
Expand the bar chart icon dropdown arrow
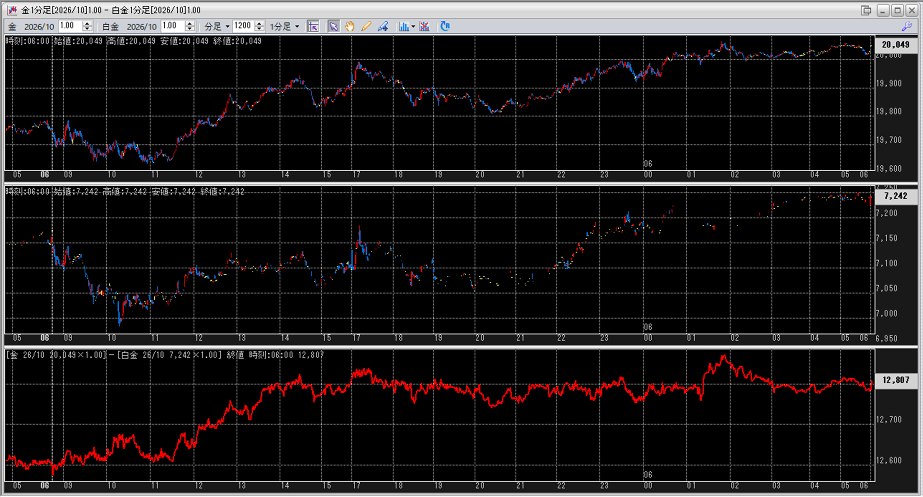pos(413,26)
